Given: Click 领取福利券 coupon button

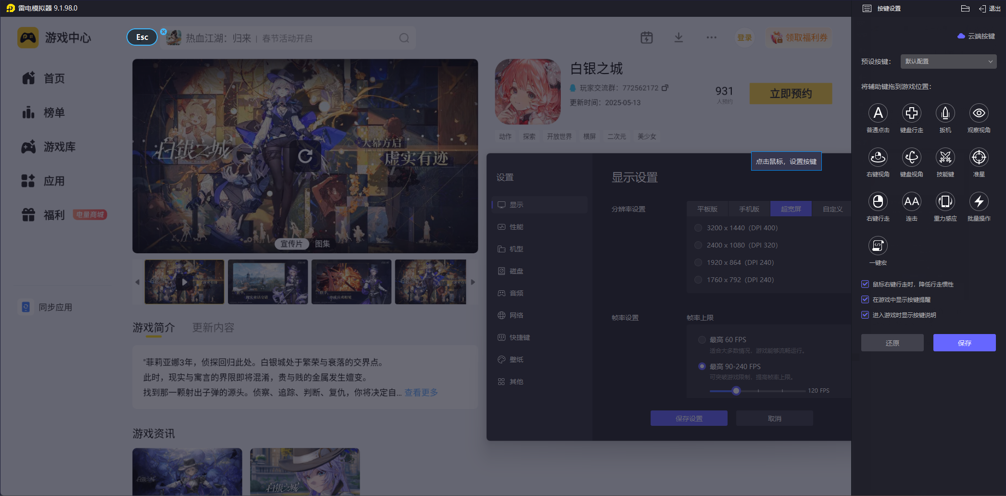Looking at the screenshot, I should point(799,37).
